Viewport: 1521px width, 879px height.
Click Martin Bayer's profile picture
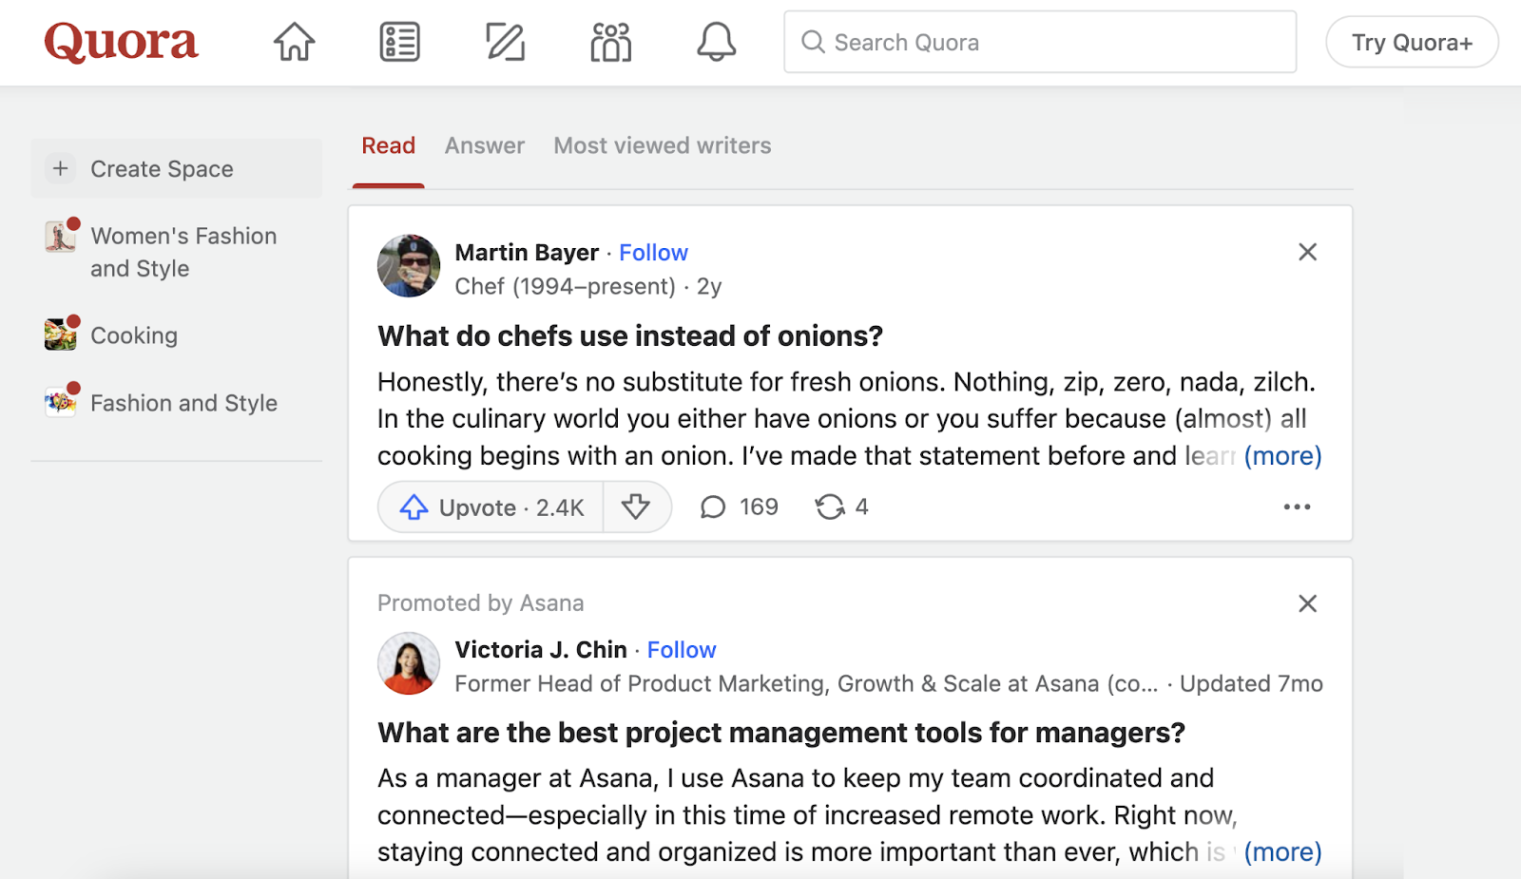coord(408,266)
